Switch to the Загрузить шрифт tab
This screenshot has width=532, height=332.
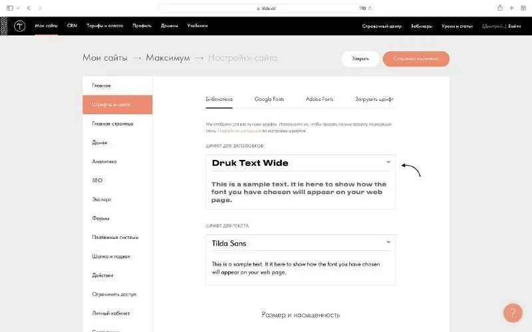(x=374, y=99)
